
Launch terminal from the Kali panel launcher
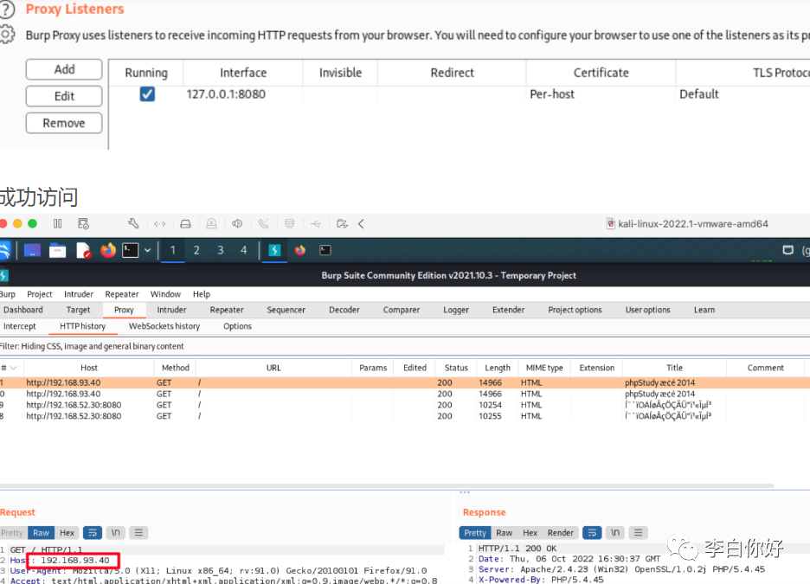(x=130, y=250)
